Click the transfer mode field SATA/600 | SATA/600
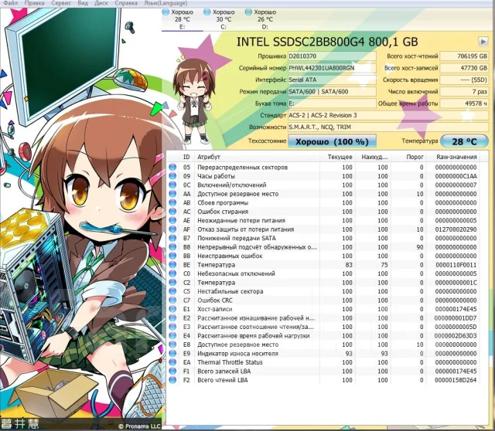Image resolution: width=495 pixels, height=431 pixels. point(332,91)
